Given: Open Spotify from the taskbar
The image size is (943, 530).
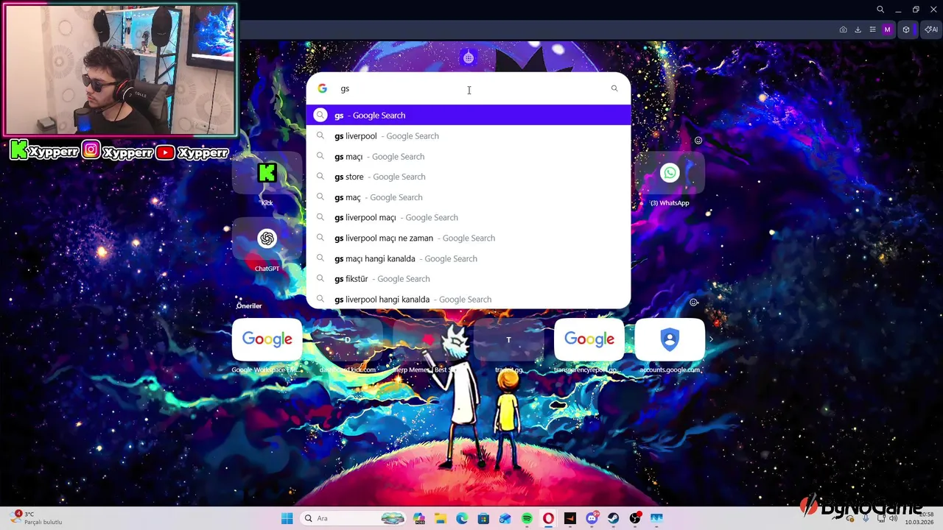Looking at the screenshot, I should [x=527, y=518].
